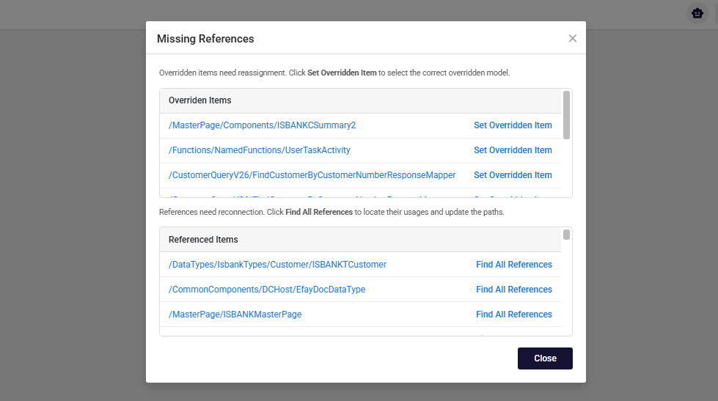Set Overridden Item for UserTaskActivity

coord(513,150)
